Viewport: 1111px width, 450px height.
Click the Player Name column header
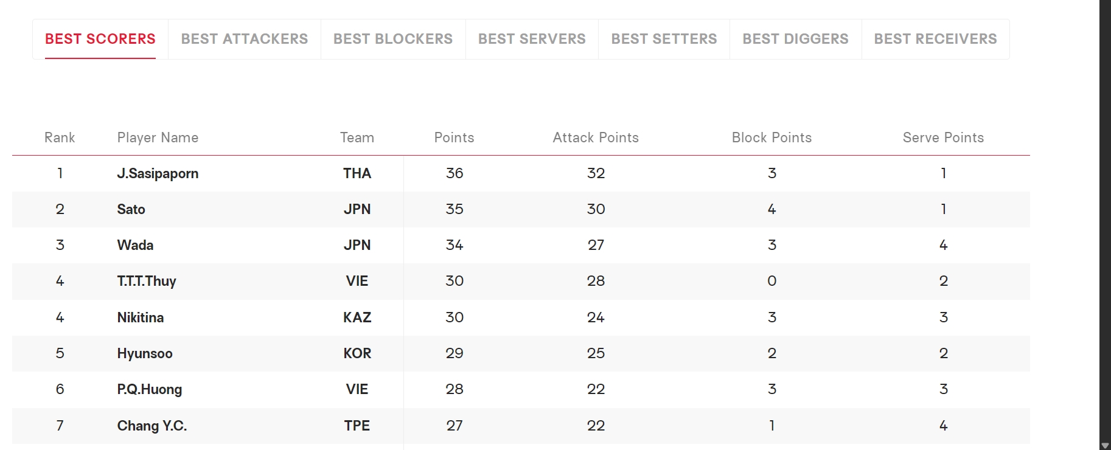coord(158,137)
